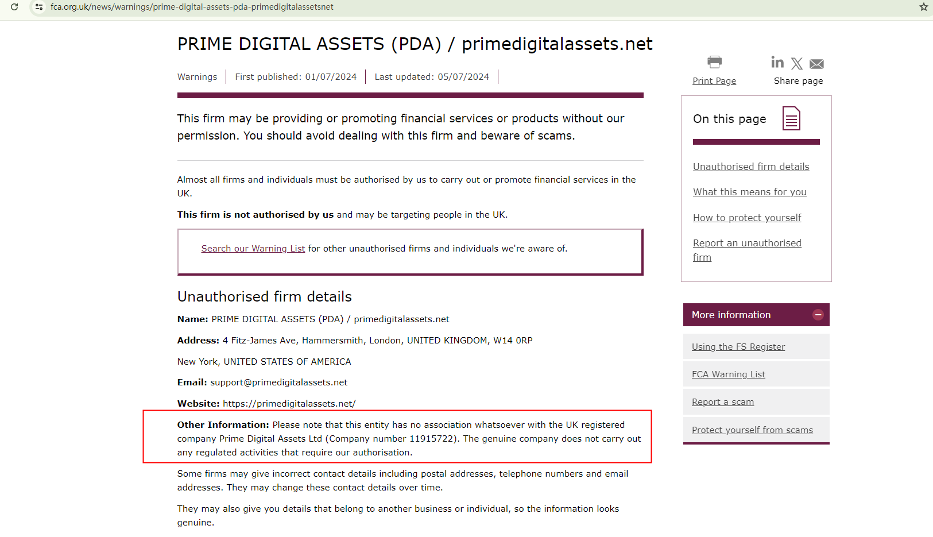Image resolution: width=933 pixels, height=537 pixels.
Task: Click the printer icon
Action: point(714,61)
